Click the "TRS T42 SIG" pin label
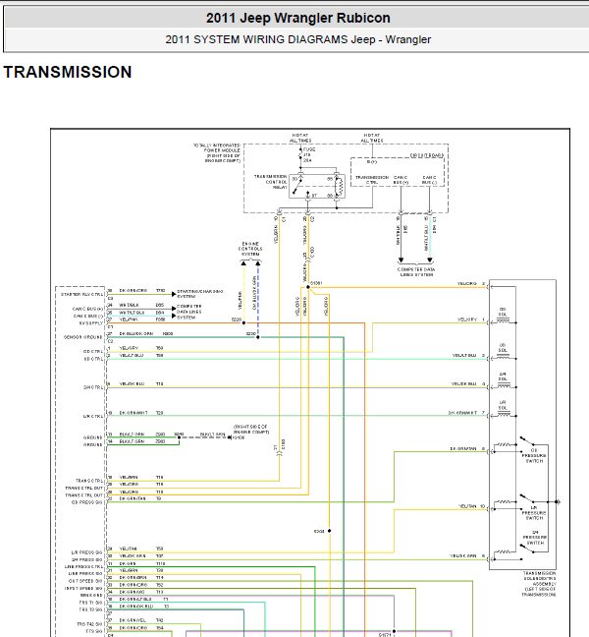 [89, 624]
